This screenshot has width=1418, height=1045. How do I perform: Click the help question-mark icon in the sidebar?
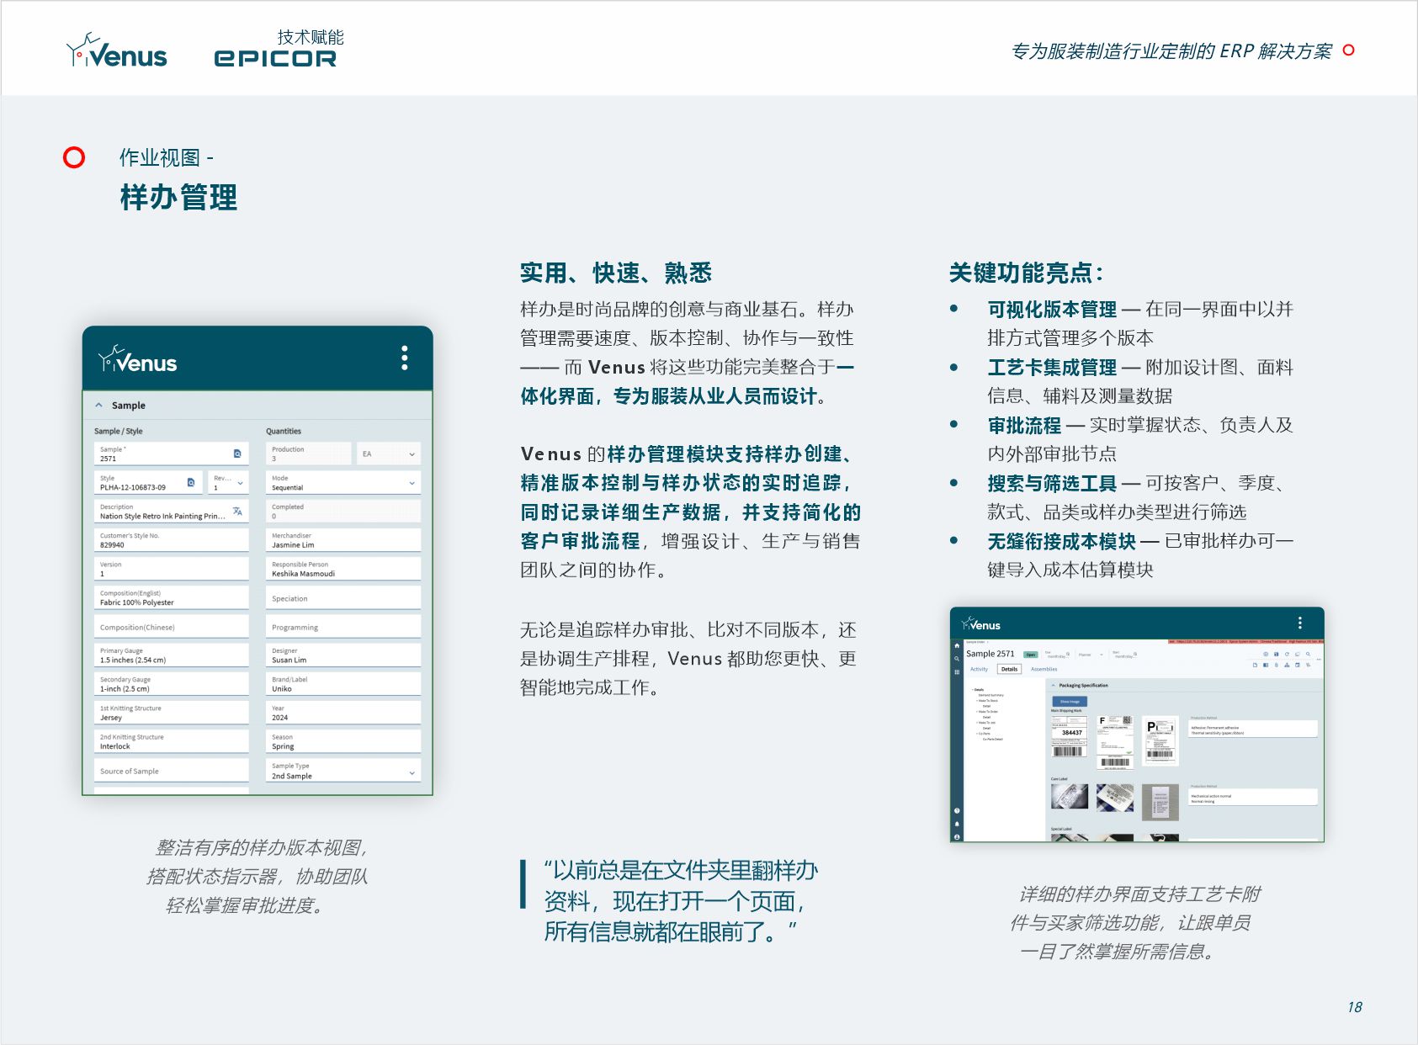pyautogui.click(x=957, y=811)
